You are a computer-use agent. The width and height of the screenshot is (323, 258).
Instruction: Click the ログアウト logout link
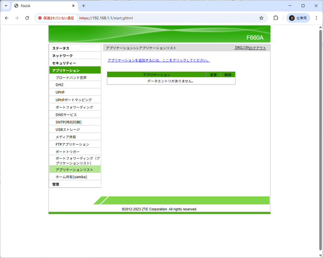(x=258, y=48)
